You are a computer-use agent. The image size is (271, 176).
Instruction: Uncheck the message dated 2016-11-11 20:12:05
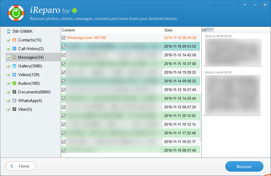[64, 116]
